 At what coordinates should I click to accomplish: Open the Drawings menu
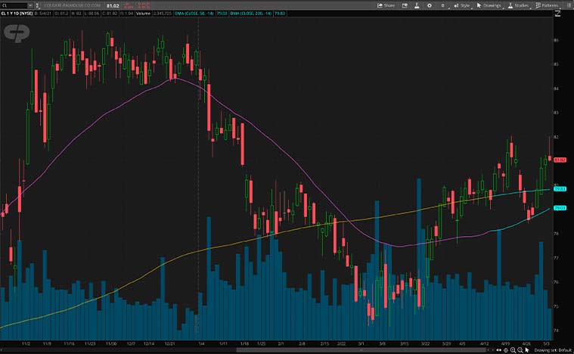[492, 5]
